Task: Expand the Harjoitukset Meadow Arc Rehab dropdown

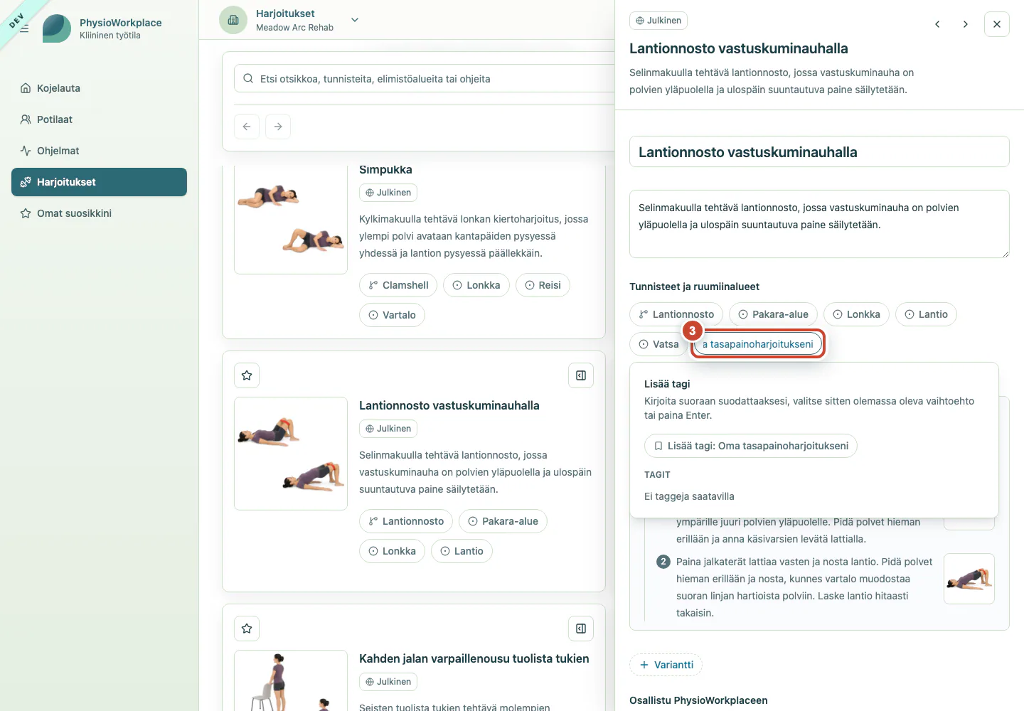Action: point(355,20)
